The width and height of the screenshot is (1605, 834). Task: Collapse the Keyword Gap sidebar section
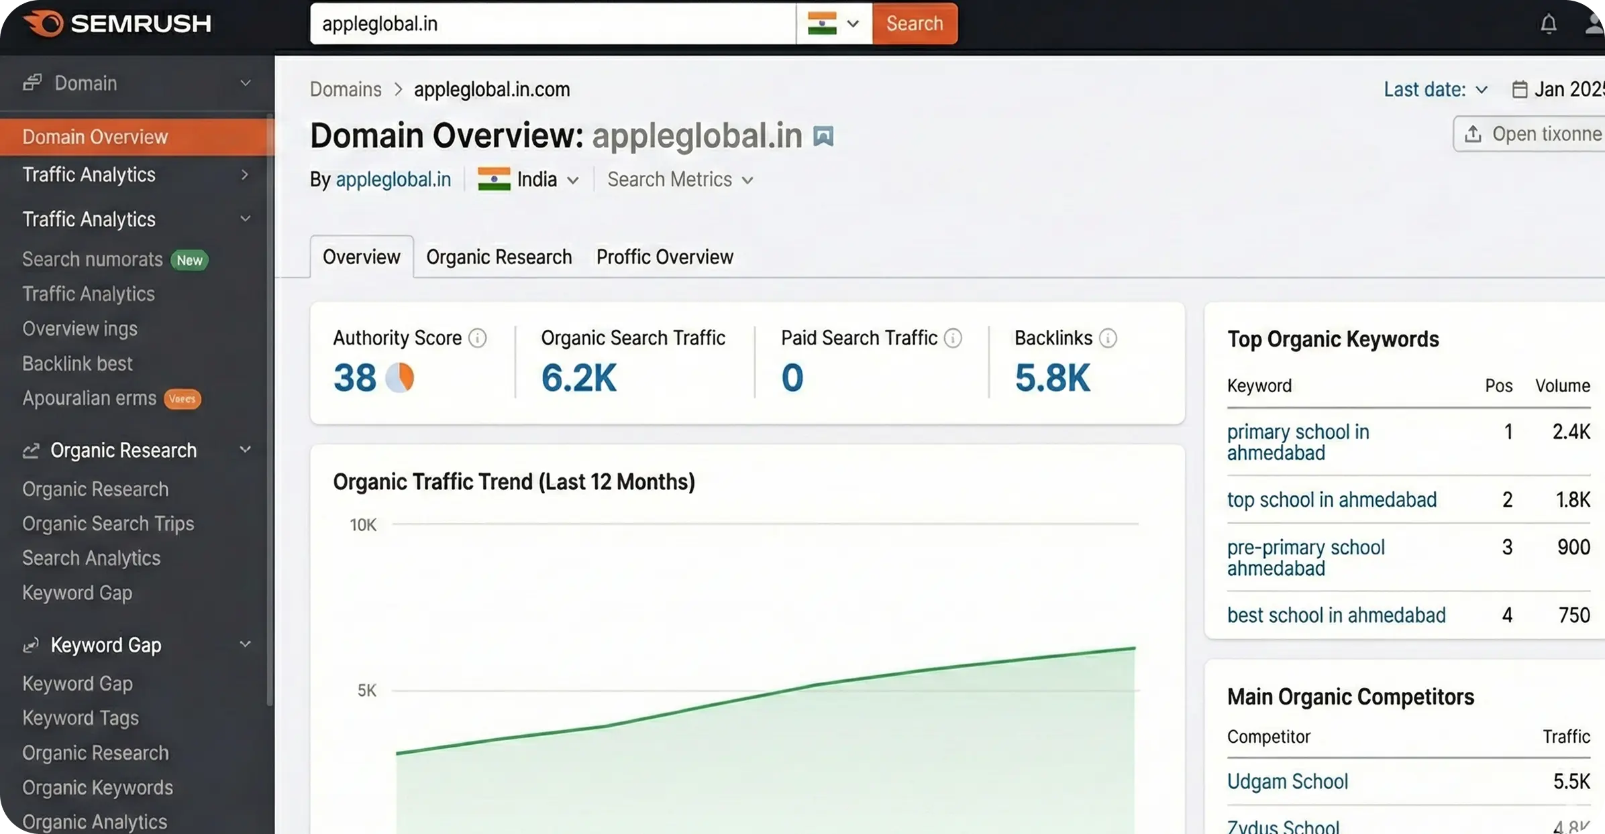[x=245, y=644]
